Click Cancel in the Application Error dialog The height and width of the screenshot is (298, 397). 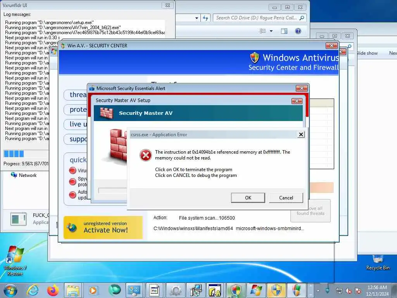tap(286, 198)
